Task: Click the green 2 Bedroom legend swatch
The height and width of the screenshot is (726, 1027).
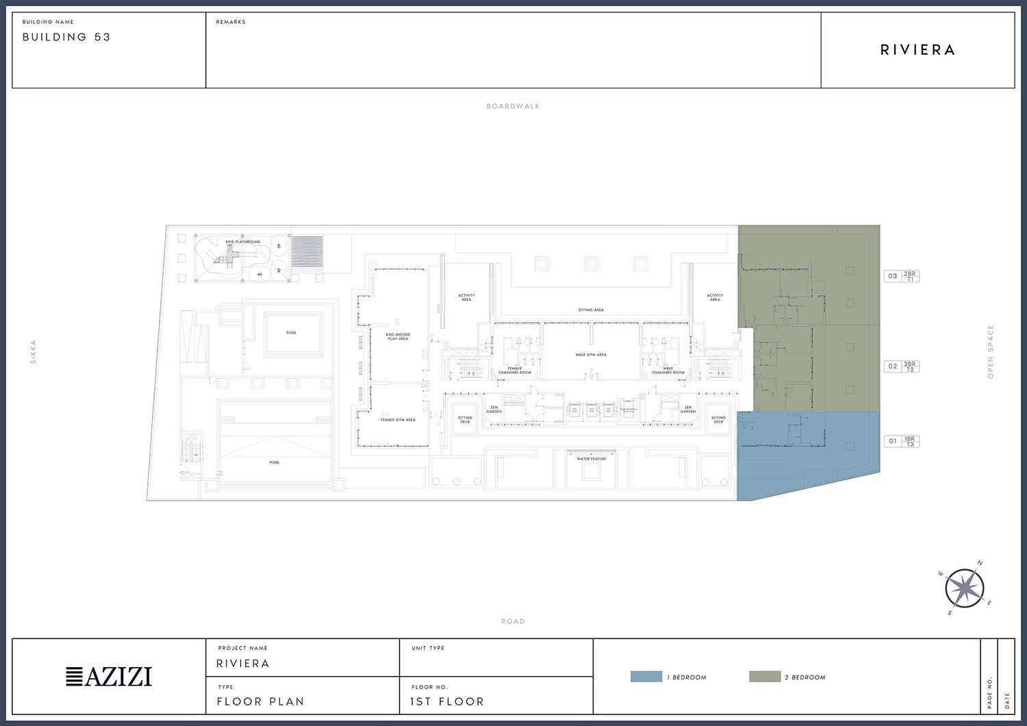Action: 764,677
